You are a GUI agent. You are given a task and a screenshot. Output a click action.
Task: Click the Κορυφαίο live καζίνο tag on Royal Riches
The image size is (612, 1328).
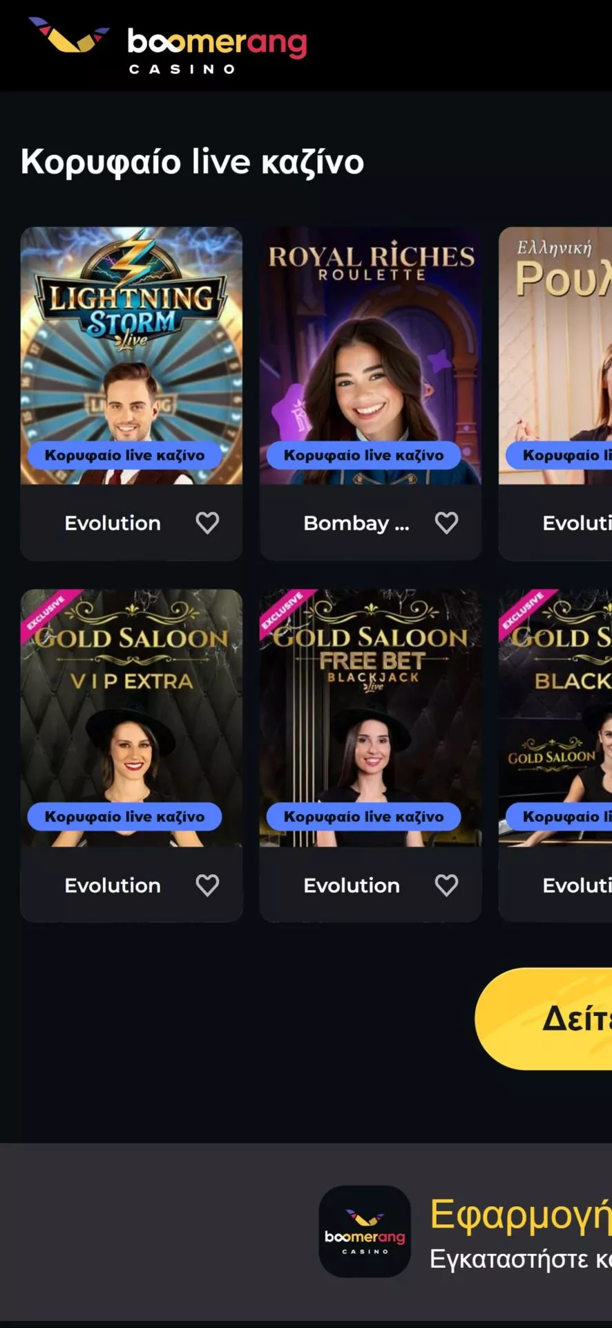(364, 455)
